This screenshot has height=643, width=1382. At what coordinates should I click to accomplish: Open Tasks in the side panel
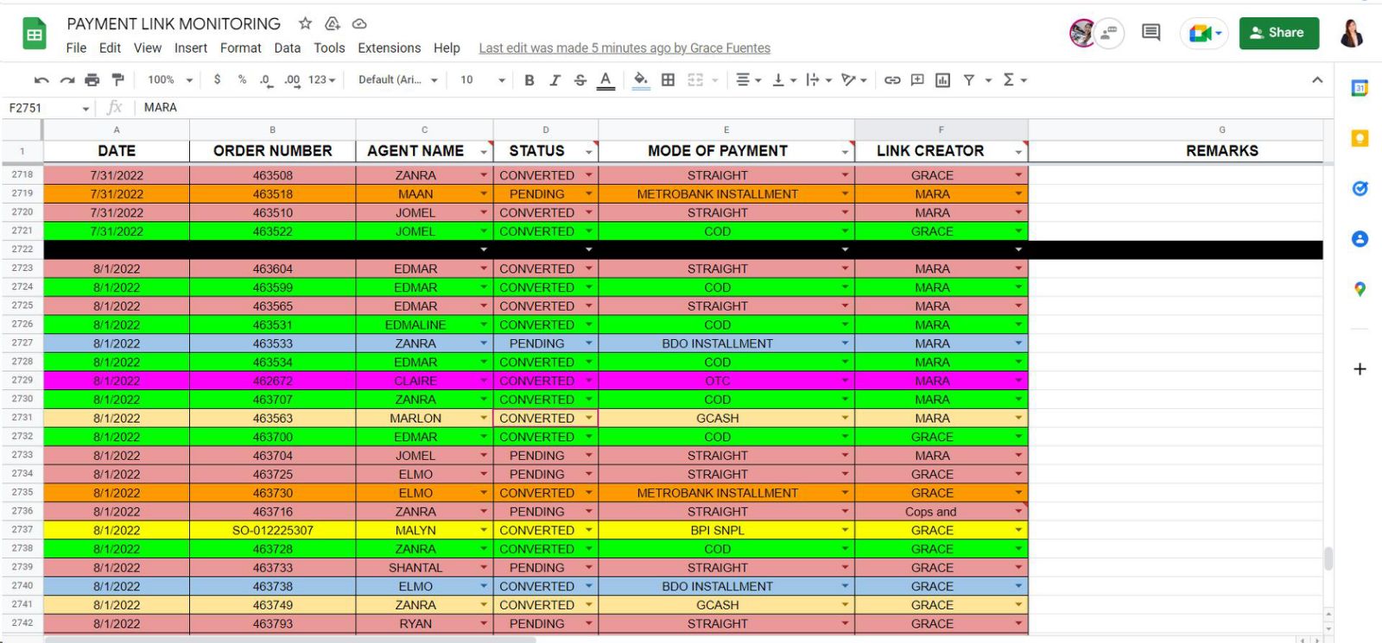[x=1360, y=188]
